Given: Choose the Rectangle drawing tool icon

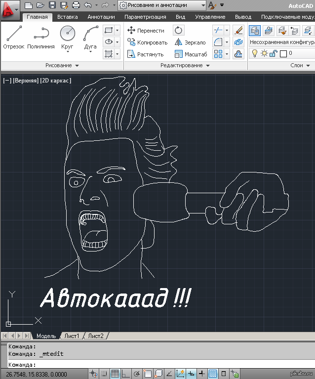Looking at the screenshot, I should (x=109, y=30).
